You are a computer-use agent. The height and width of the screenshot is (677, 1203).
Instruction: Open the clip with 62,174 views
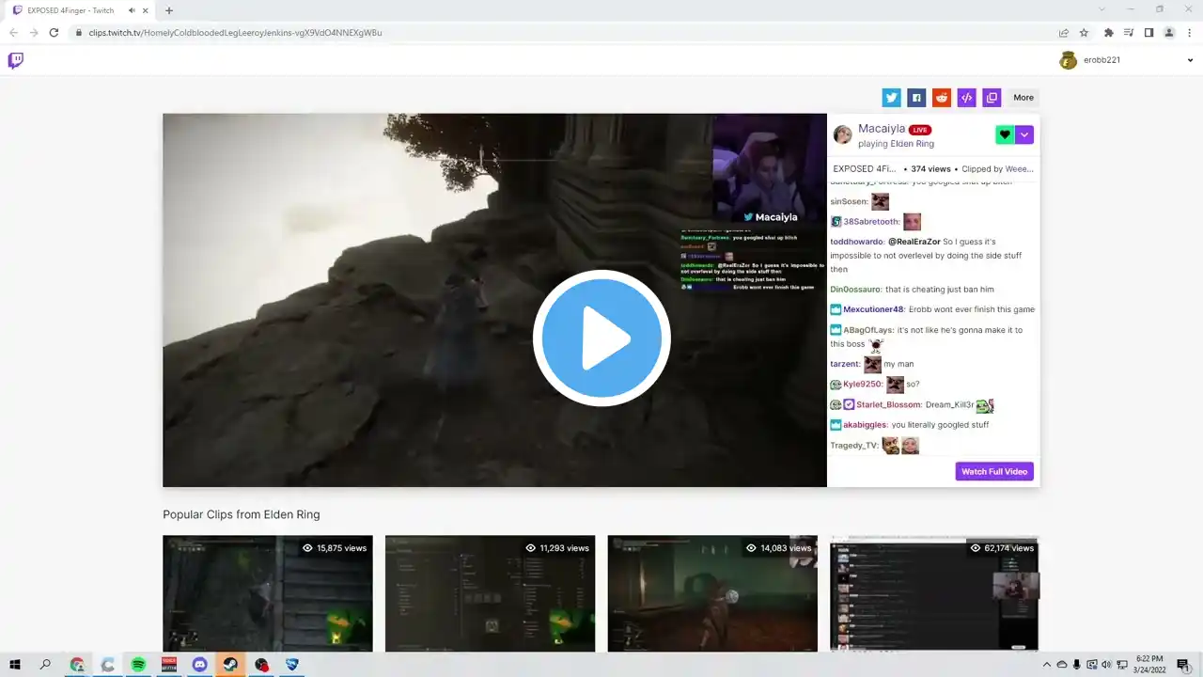coord(934,593)
